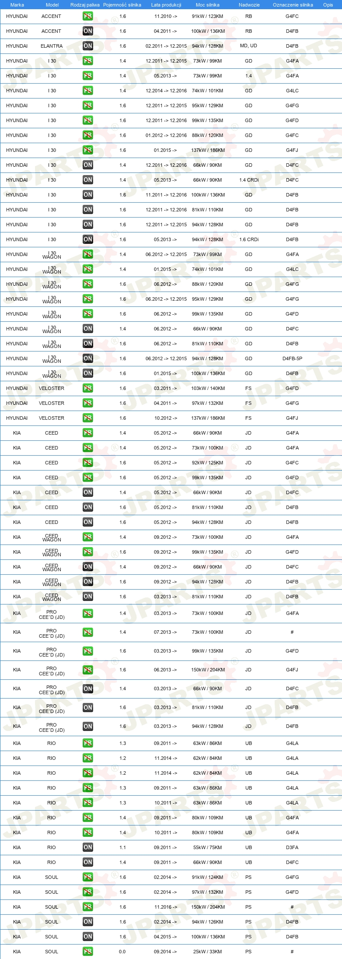
Task: Click the petrol icon for Kia Soul 150kW / 204KM
Action: point(87,907)
